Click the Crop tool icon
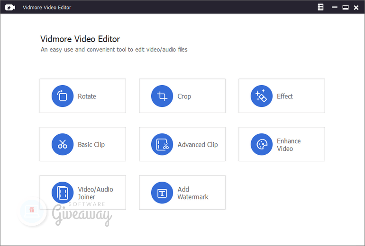Image resolution: width=365 pixels, height=246 pixels. [x=162, y=96]
